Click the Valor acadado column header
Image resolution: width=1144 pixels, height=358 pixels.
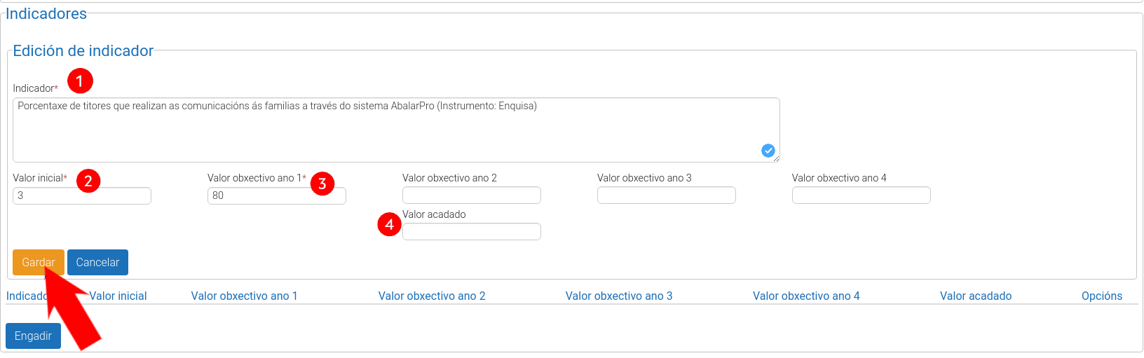pos(976,296)
